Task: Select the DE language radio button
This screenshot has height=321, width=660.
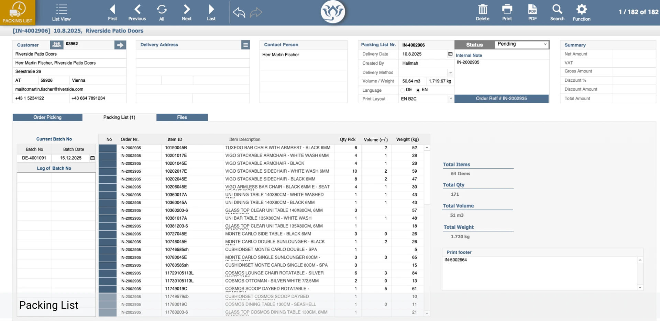Action: coord(403,90)
